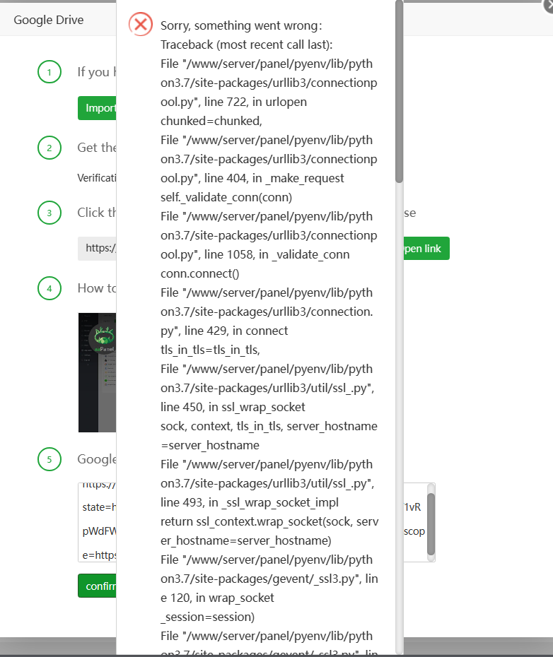Click the verification textarea scrollbar

point(431,523)
